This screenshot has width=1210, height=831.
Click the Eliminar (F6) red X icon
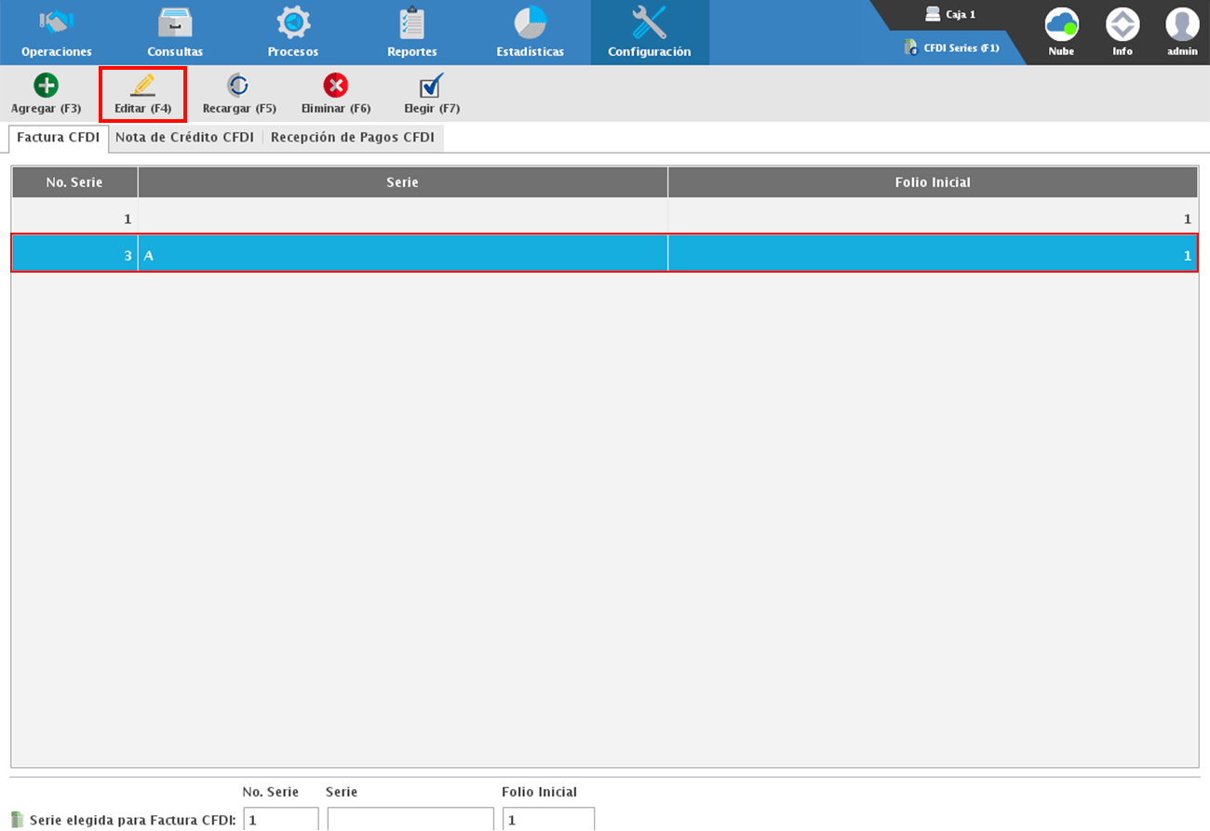335,87
